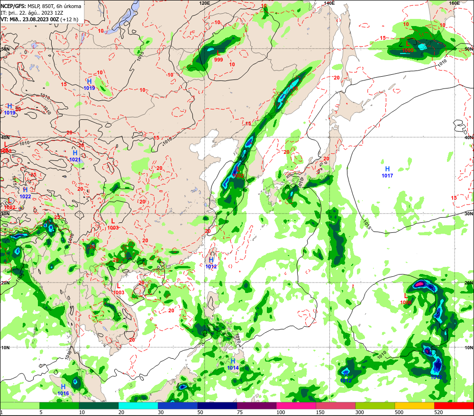Click the legend value '50'
474x416 pixels.
coord(201,412)
